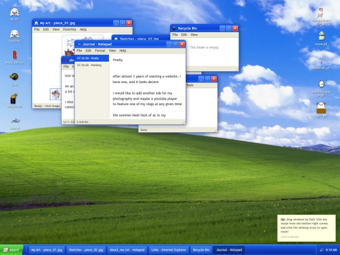The image size is (340, 255).
Task: Open File menu in Recycle Bin window
Action: click(175, 35)
